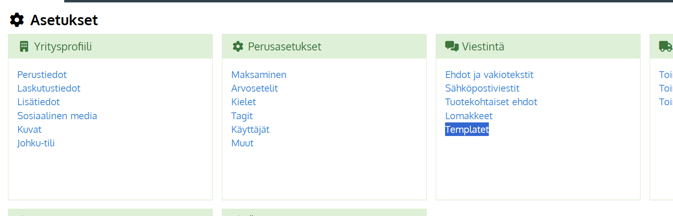Open Sähköpostiviestit settings
Screen dimensions: 673x216
click(482, 88)
